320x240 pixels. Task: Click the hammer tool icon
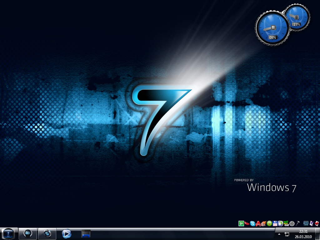[x=297, y=223]
